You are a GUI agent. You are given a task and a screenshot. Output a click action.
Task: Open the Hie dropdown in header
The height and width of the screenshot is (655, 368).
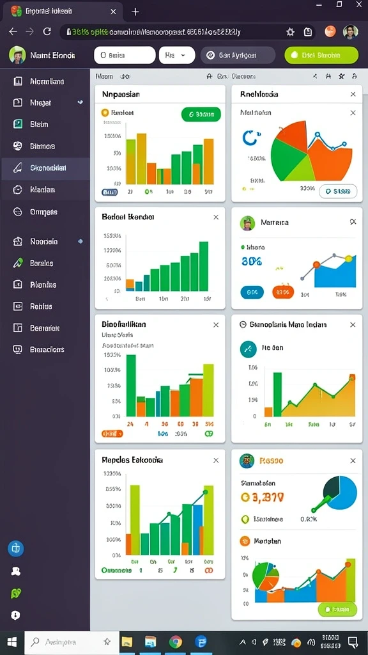tap(177, 55)
